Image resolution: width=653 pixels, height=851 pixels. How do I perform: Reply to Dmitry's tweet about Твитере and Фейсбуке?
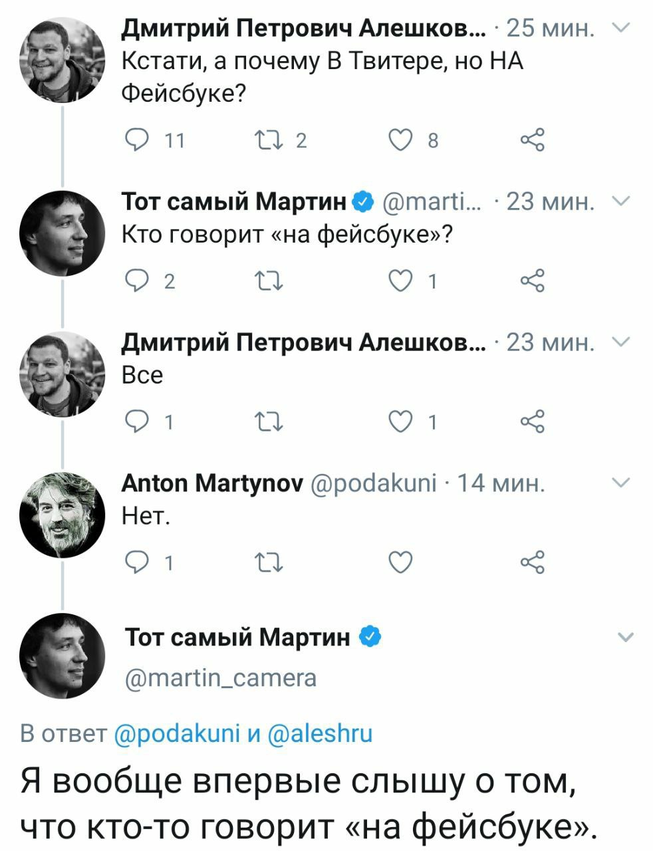136,140
